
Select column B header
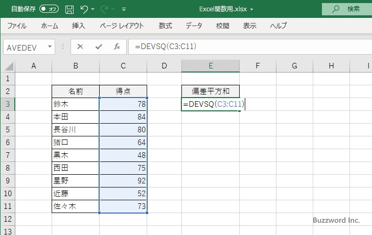[76, 66]
